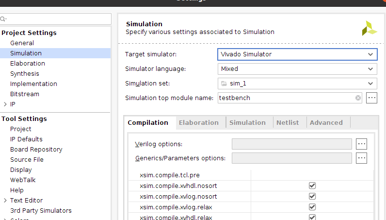386x220 pixels.
Task: Select WebTalk under Tool Settings
Action: coord(23,180)
